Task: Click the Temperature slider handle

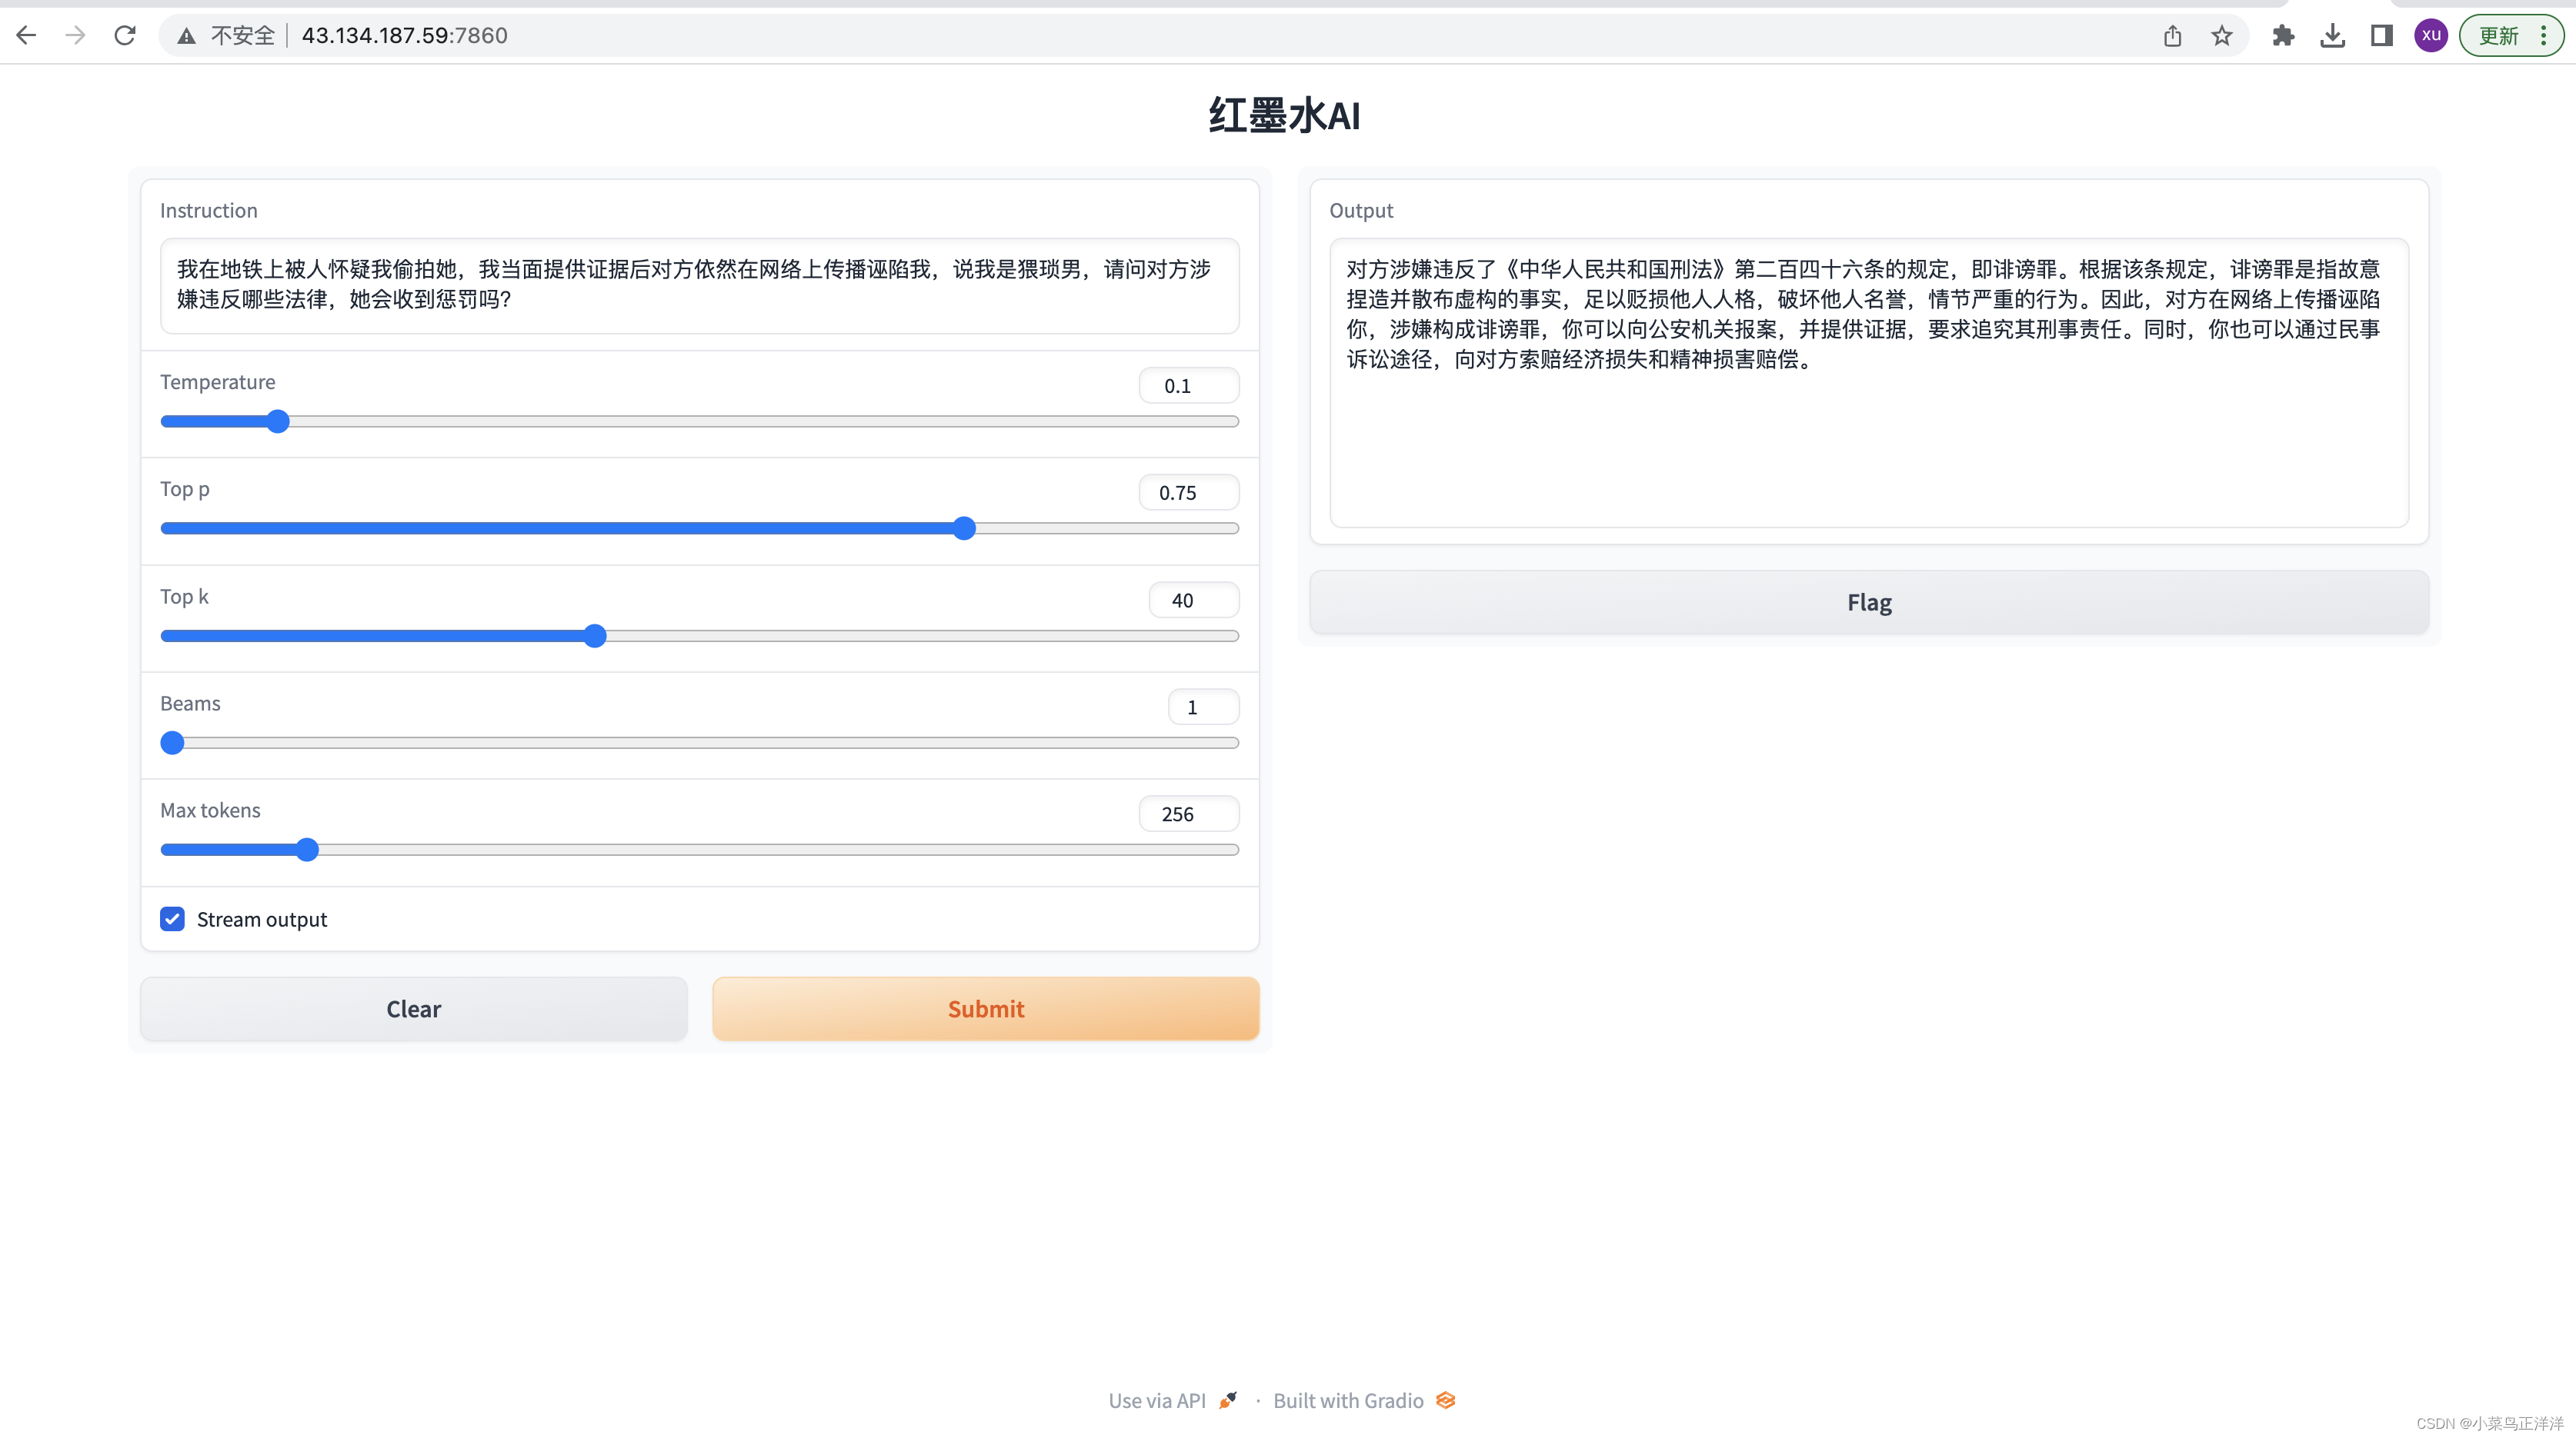Action: [278, 421]
